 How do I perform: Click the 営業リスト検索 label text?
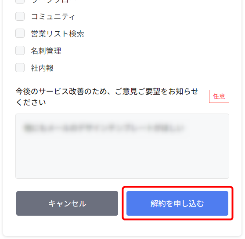coord(58,33)
